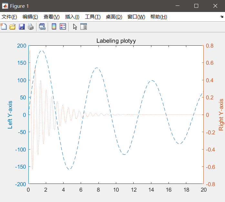Insert a colorbar using the toolbar icon

54,27
